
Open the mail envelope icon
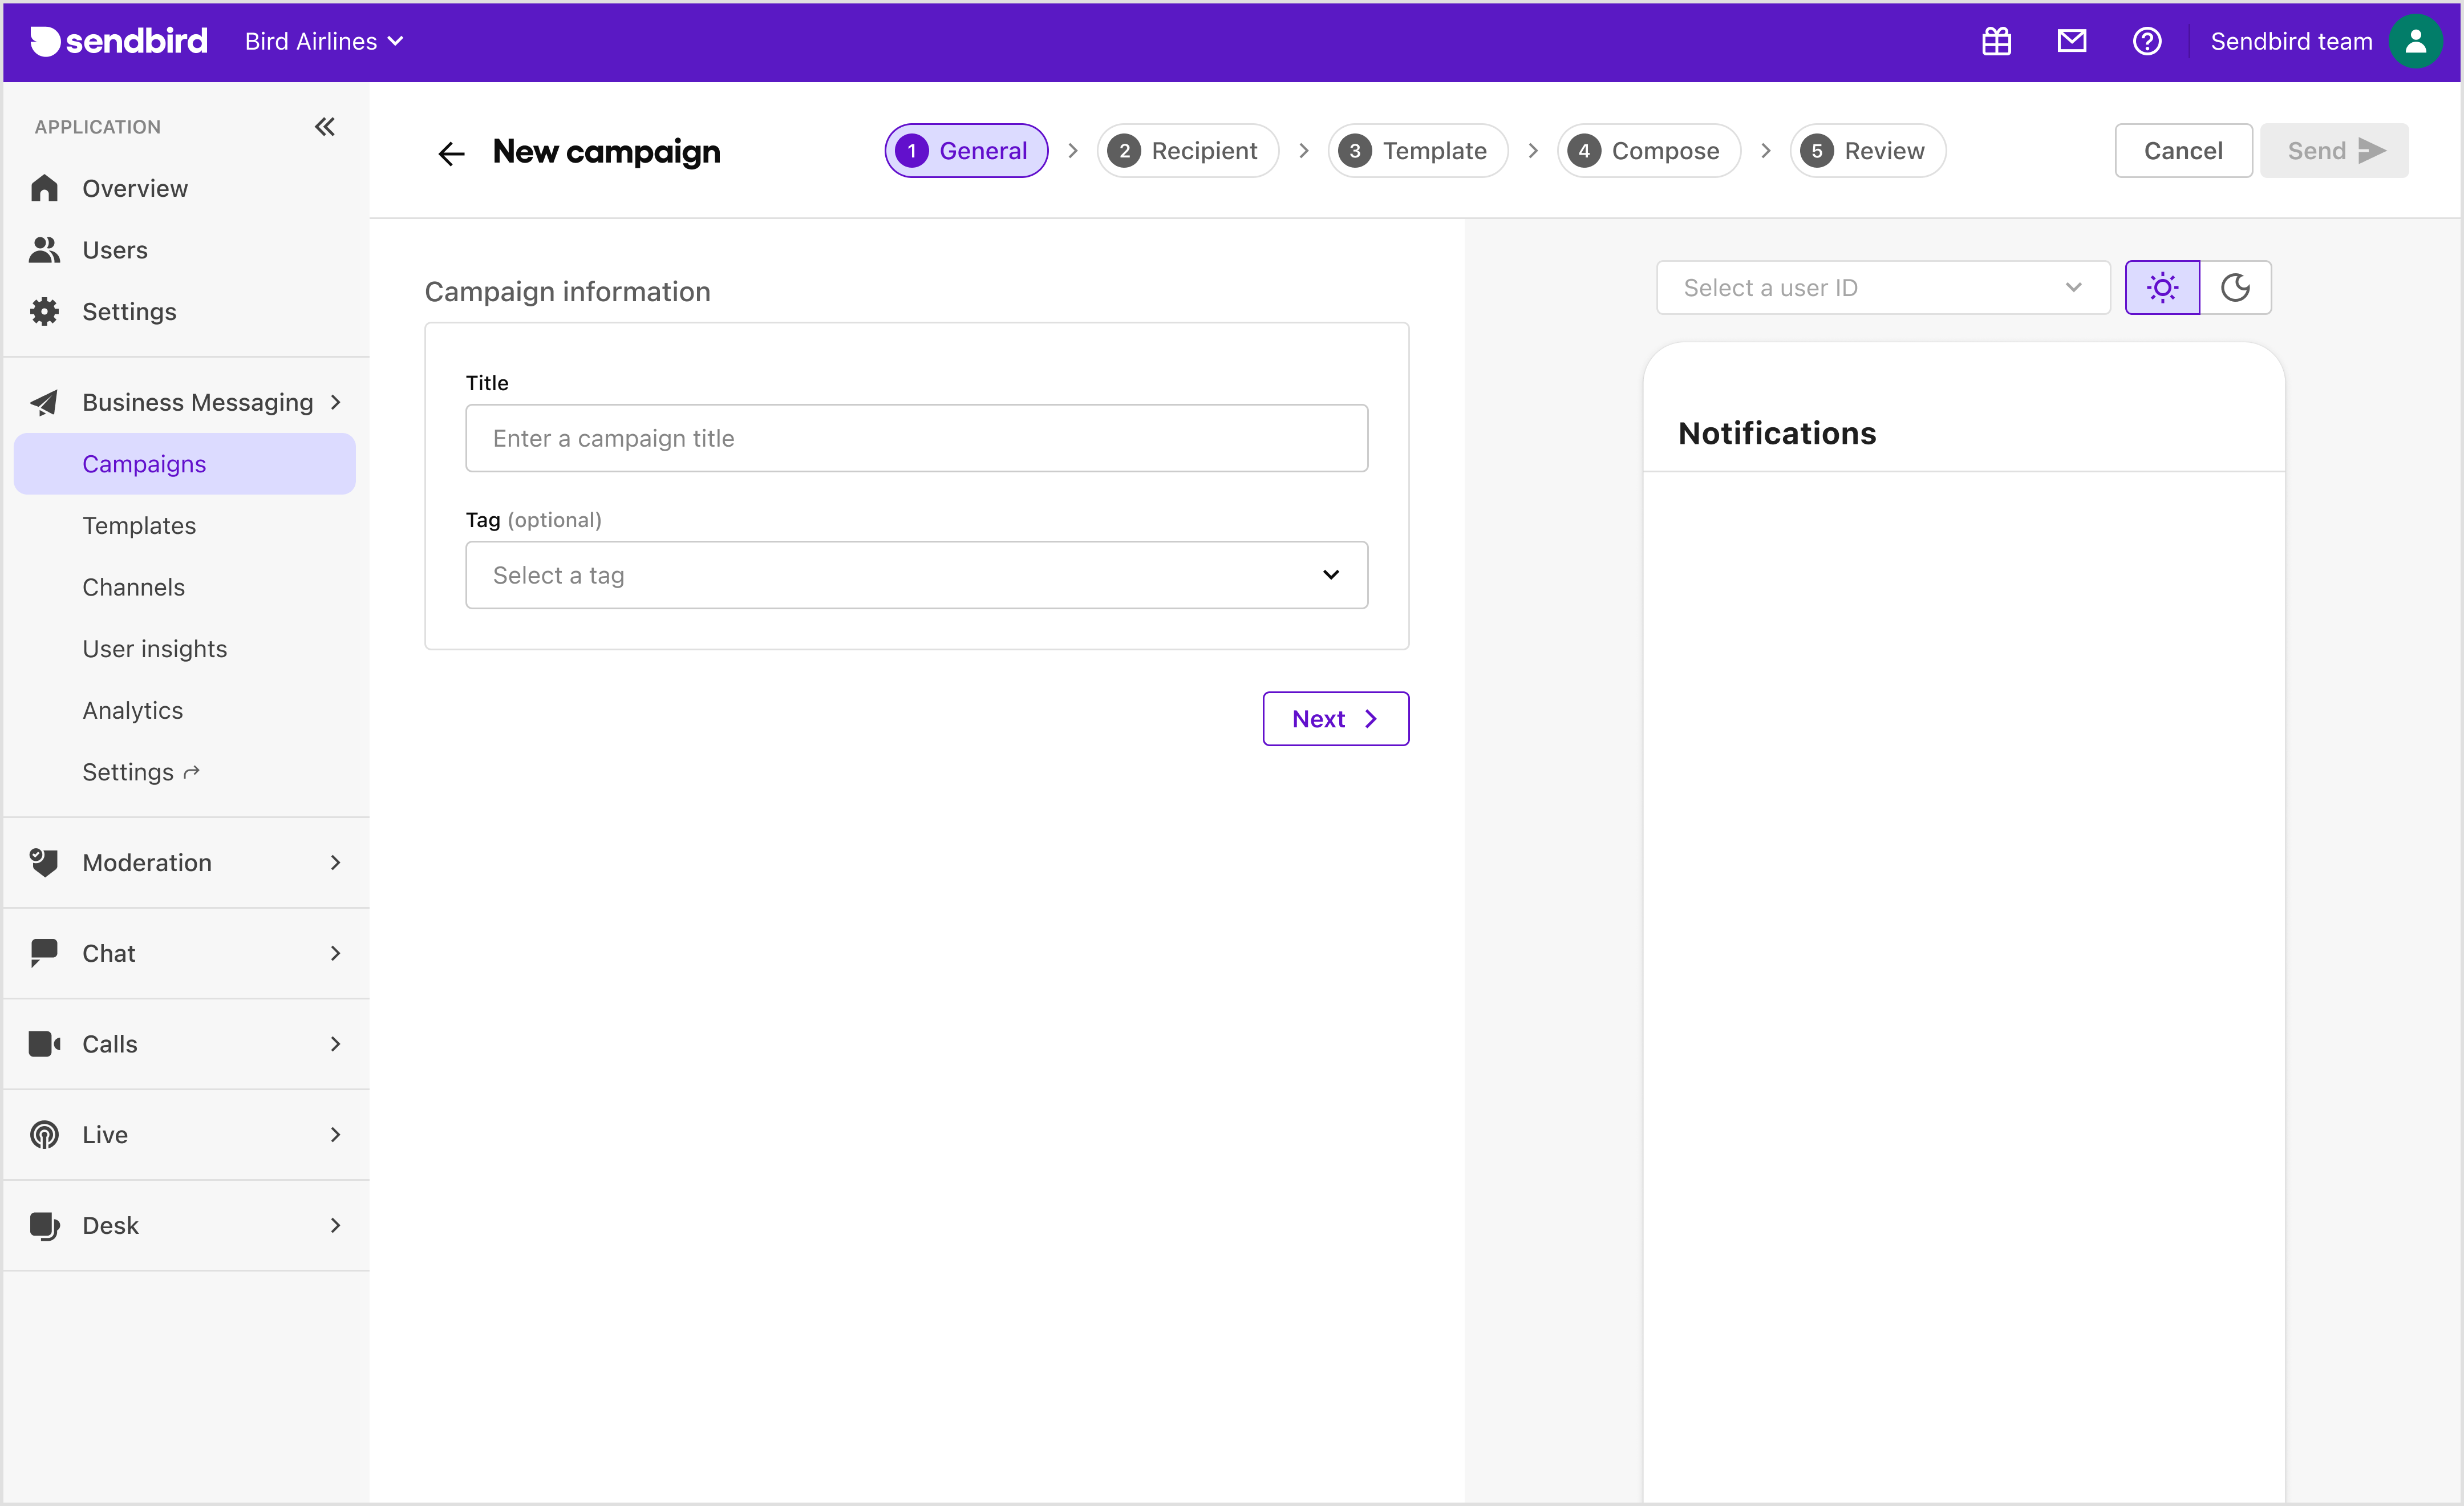point(2071,41)
